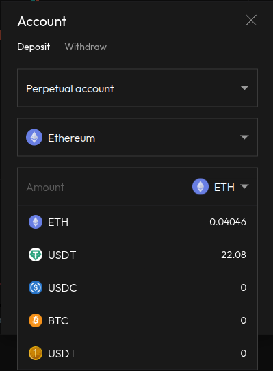273x371 pixels.
Task: Click the orange BTC Bitcoin icon
Action: (36, 320)
